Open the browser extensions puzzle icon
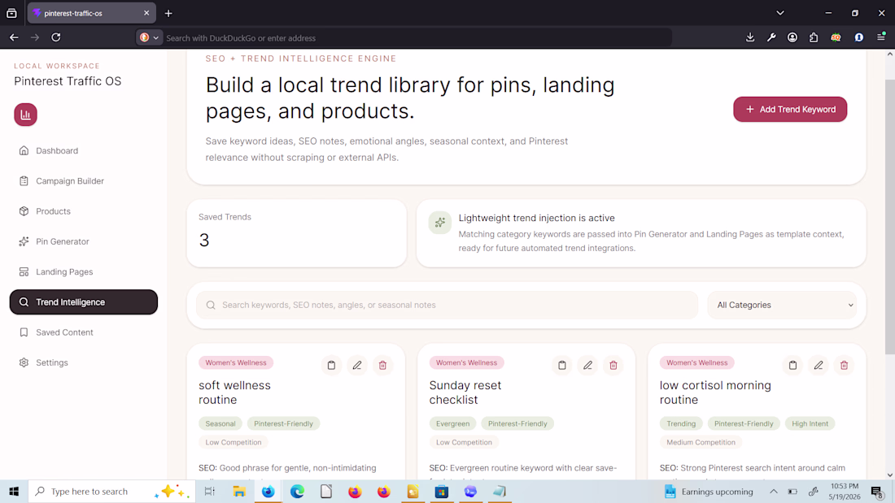Image resolution: width=895 pixels, height=503 pixels. pos(814,37)
